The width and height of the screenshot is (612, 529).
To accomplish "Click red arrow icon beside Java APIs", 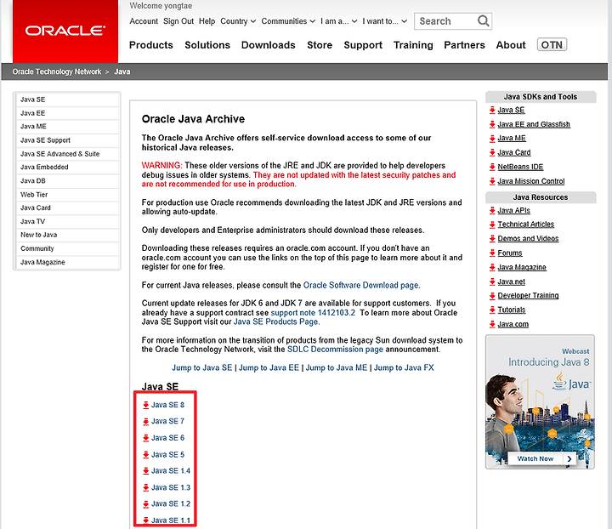I will (492, 211).
